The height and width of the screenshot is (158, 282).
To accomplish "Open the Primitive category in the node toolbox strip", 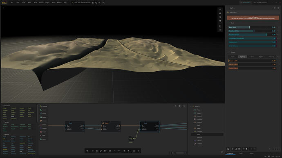I will click(x=43, y=106).
